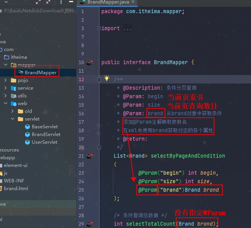Click the UserServlet class icon
Viewport: 251px width, 228px height.
coord(27,142)
